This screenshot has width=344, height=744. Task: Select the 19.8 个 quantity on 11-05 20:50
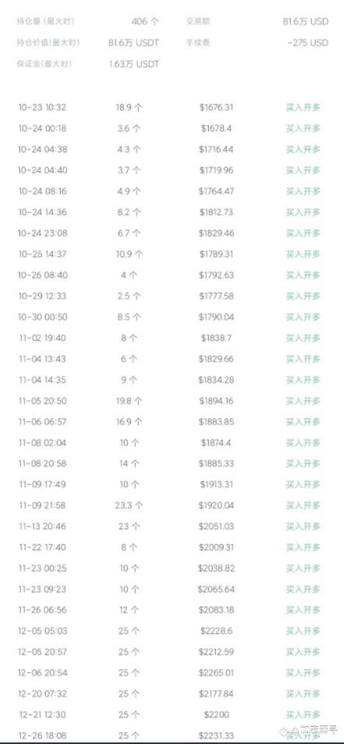tap(129, 401)
